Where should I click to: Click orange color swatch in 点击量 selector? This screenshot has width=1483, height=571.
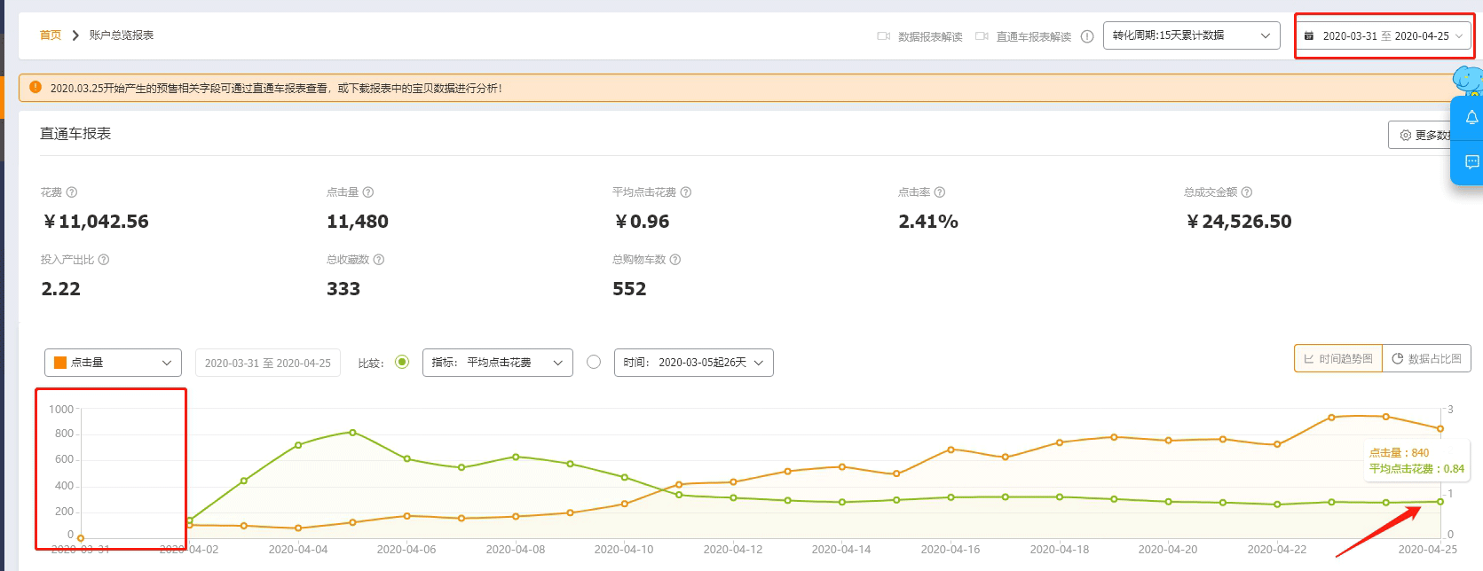click(60, 363)
